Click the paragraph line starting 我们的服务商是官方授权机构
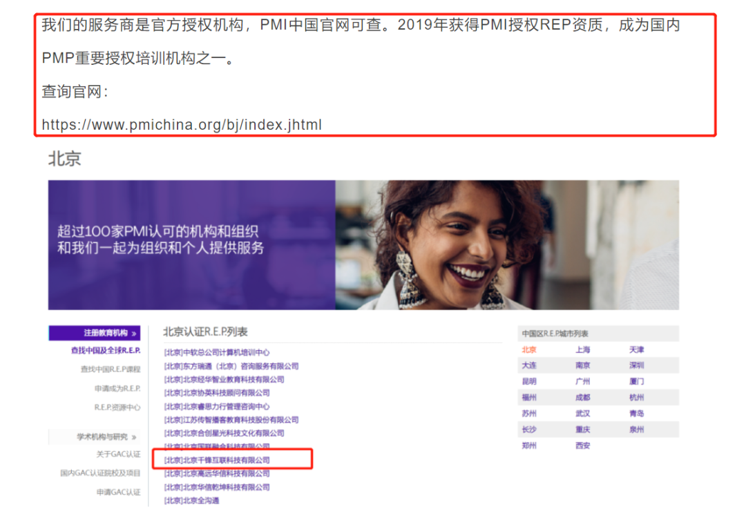This screenshot has height=522, width=746. pos(361,25)
